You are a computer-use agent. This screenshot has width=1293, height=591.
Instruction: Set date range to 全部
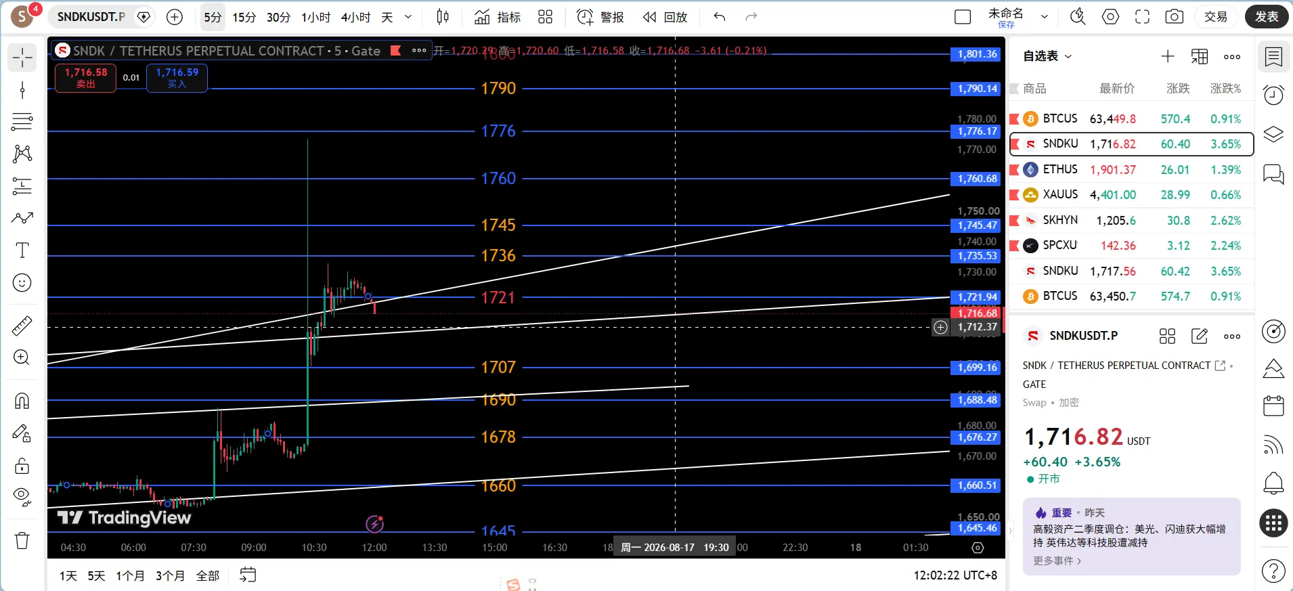[208, 575]
